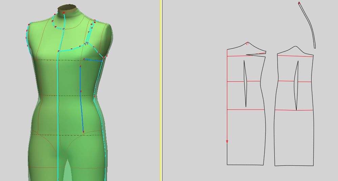The width and height of the screenshot is (338, 181).
Task: Click the waist dart on the front pattern piece
Action: point(245,83)
